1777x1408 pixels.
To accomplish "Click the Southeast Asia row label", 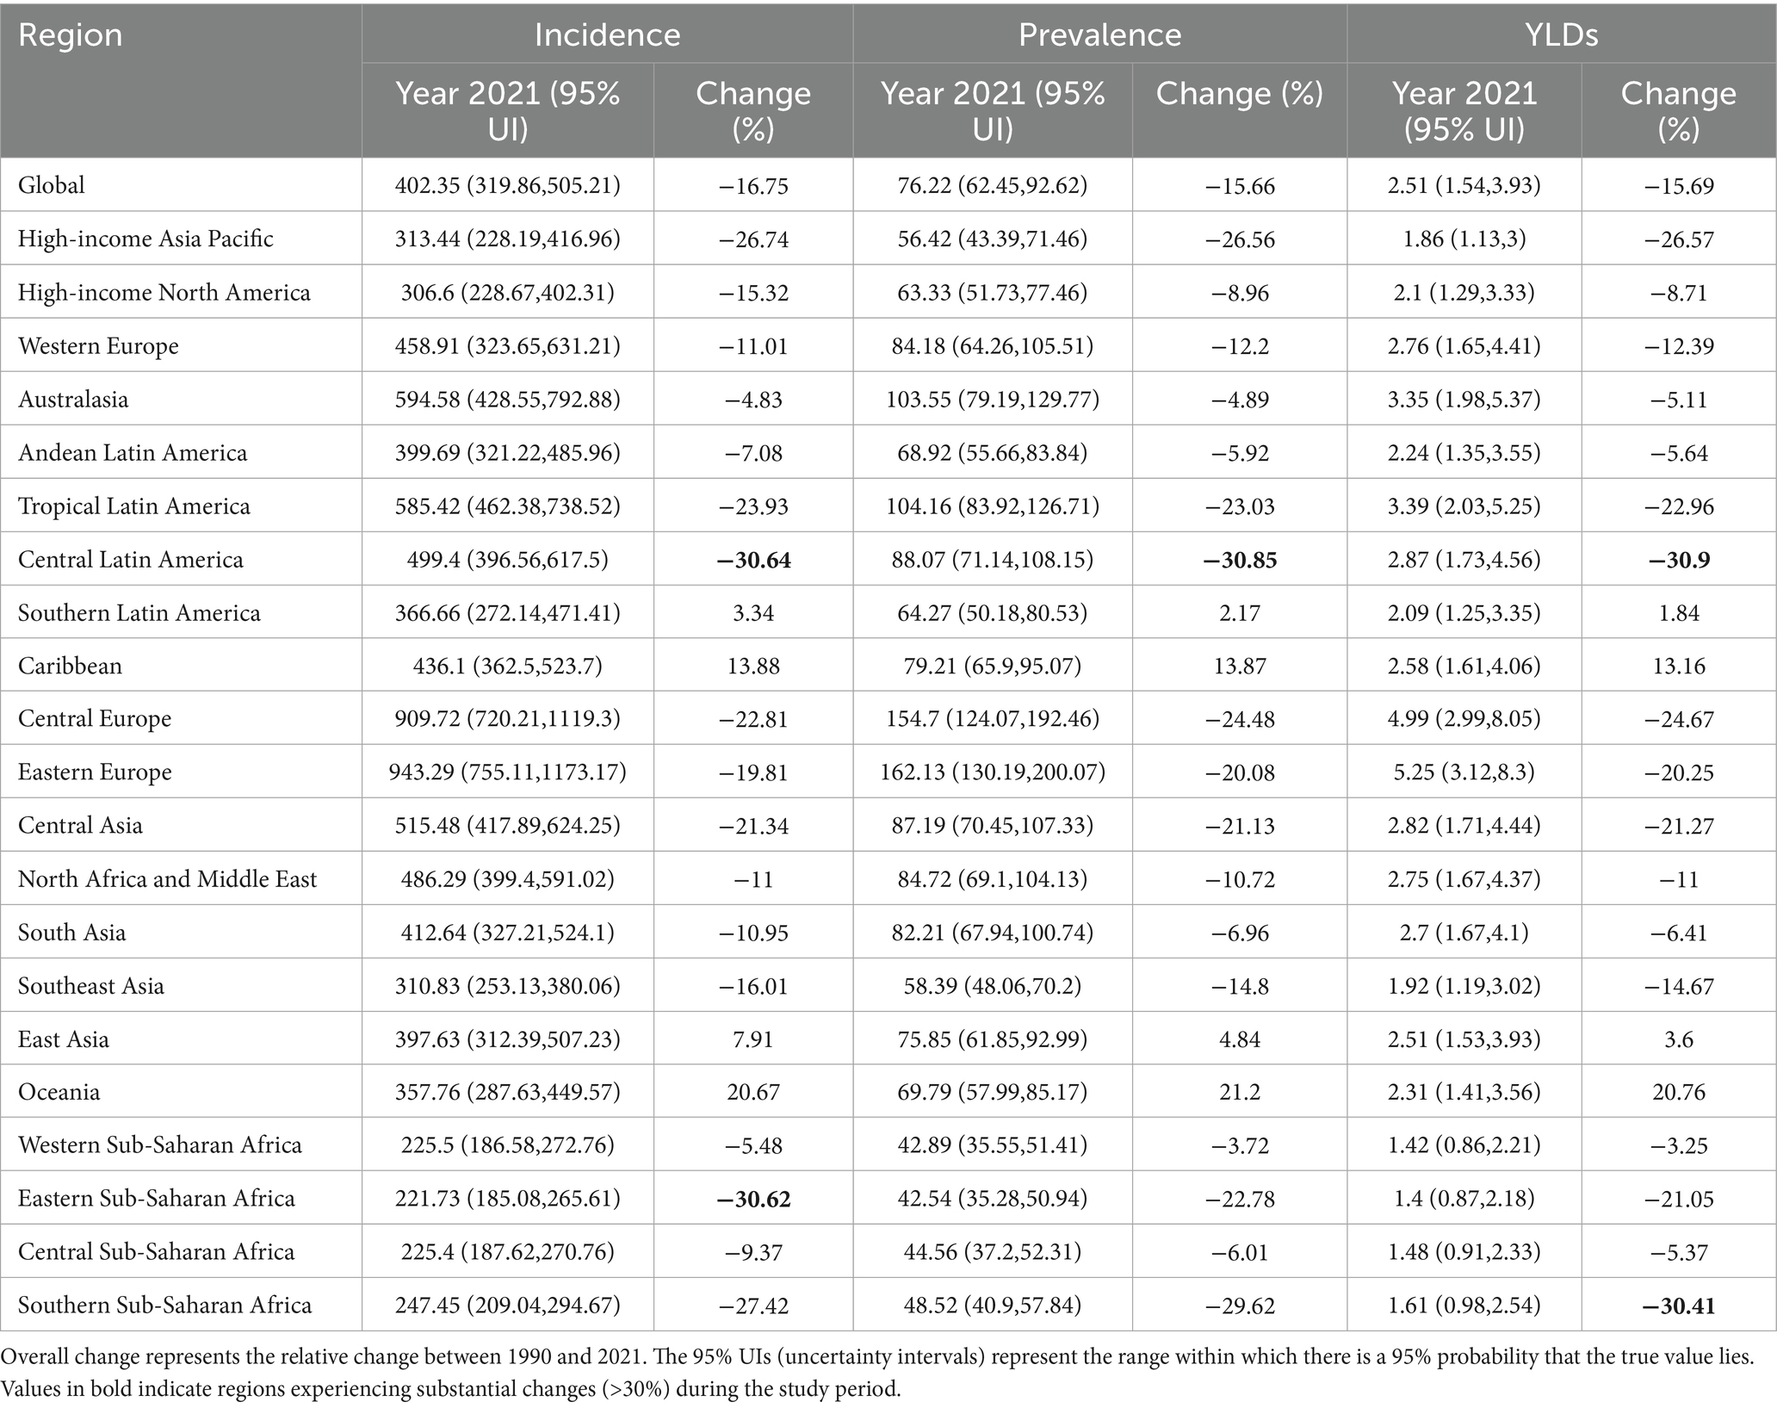I will point(91,985).
